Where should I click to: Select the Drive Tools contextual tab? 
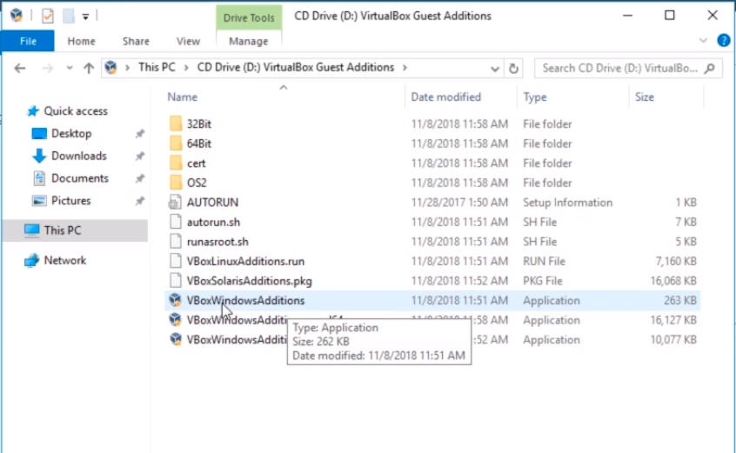[249, 17]
